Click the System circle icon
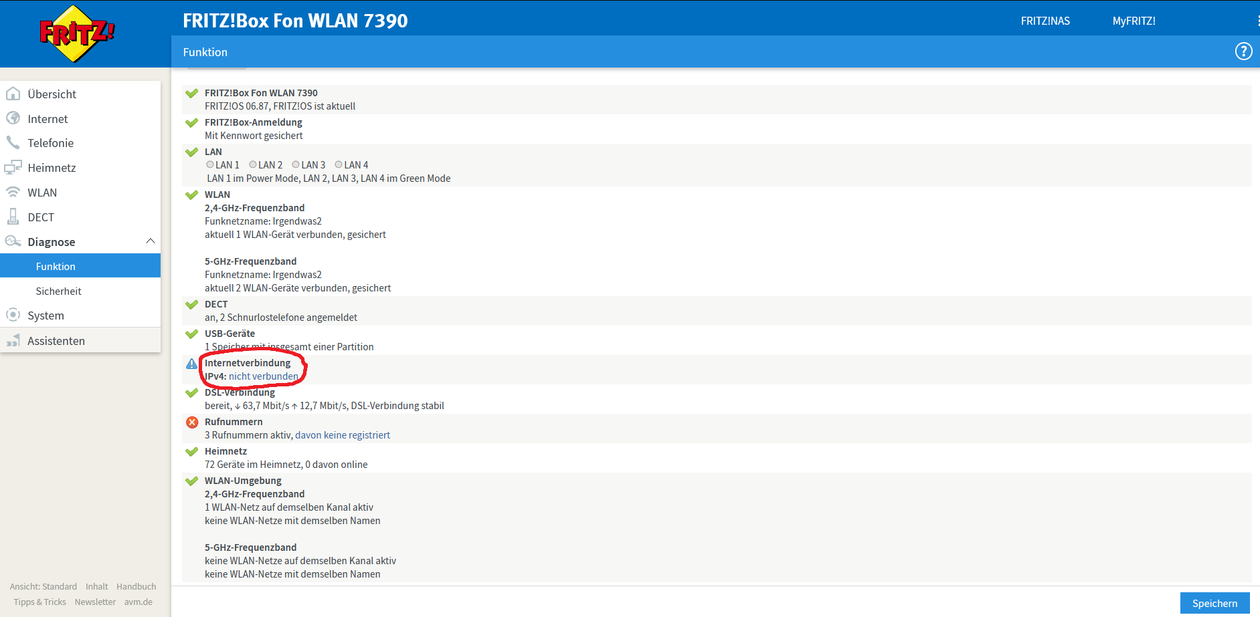 click(x=13, y=315)
